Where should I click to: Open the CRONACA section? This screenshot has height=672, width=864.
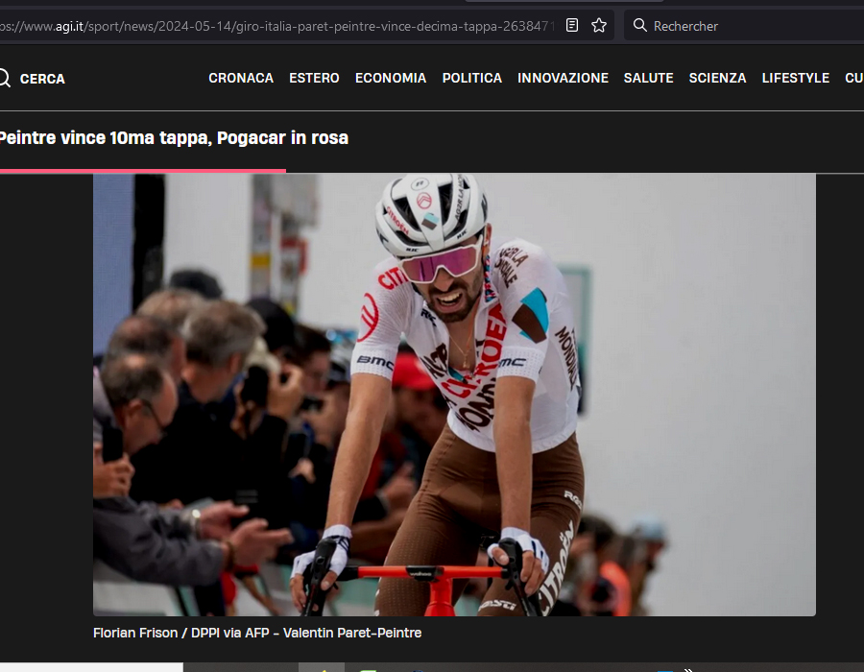tap(241, 78)
